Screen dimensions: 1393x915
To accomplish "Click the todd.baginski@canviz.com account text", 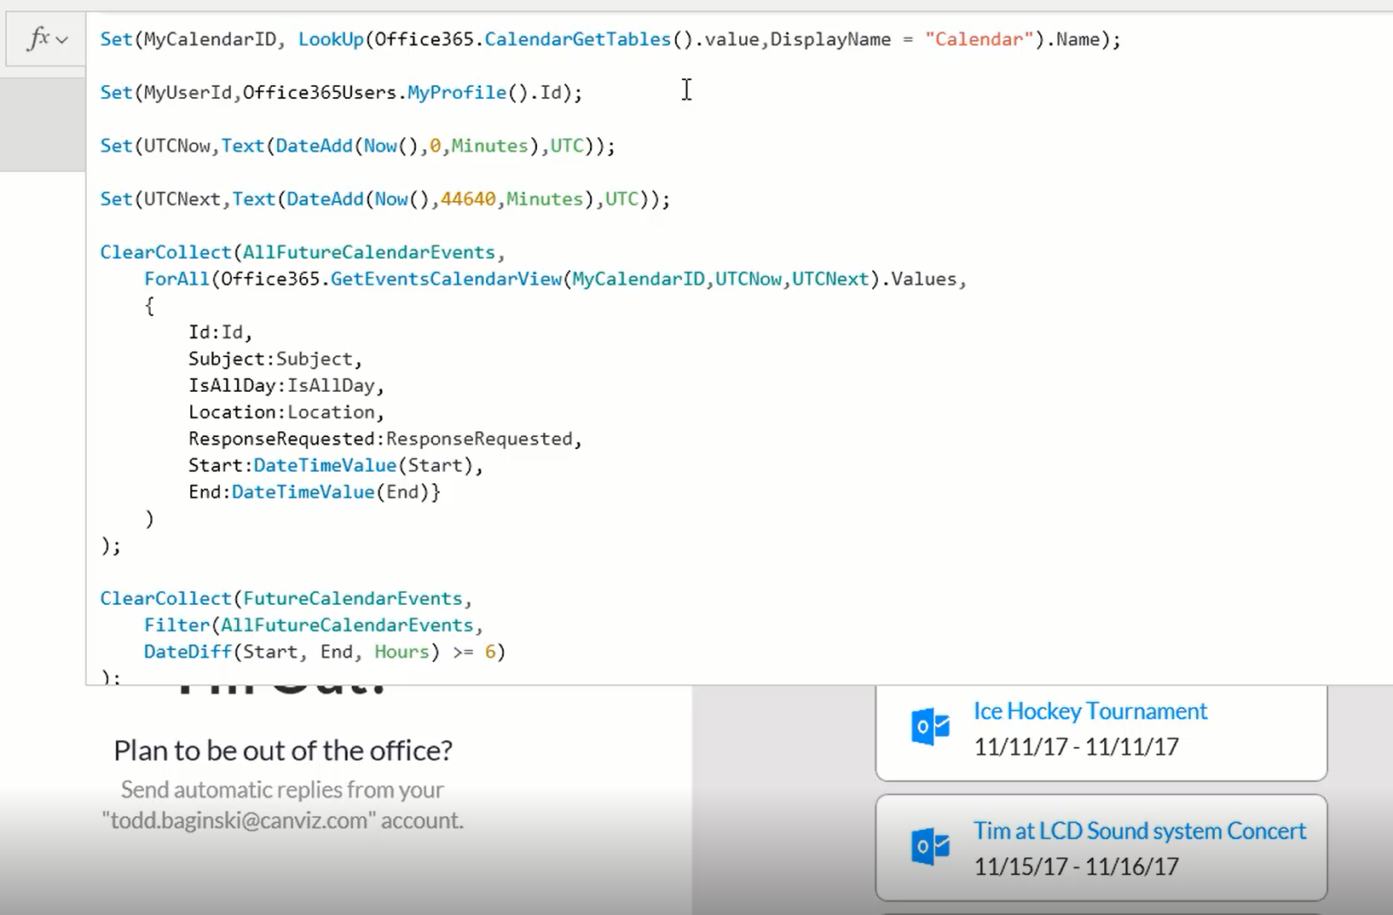I will tap(282, 820).
